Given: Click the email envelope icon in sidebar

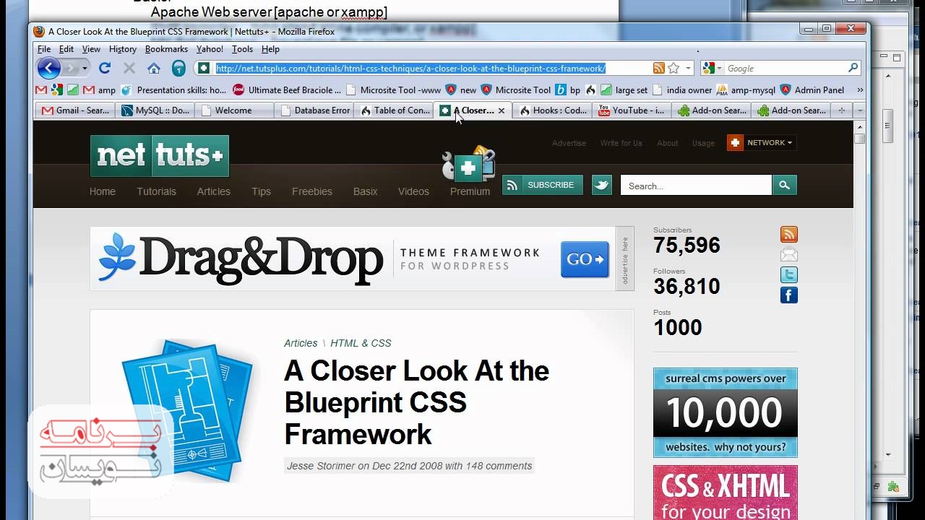Looking at the screenshot, I should (788, 254).
